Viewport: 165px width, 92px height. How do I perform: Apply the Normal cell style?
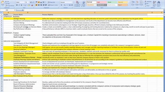pos(92,2)
